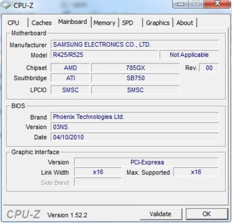
Task: Select the Southbridge ATI value
Action: 70,78
